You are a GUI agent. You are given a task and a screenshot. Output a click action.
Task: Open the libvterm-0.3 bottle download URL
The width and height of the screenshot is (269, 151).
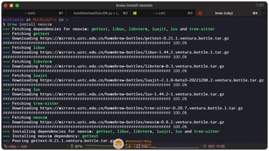coord(132,66)
